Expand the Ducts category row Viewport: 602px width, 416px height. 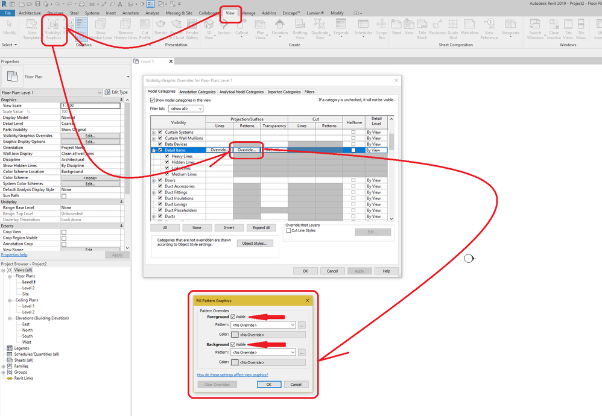[154, 216]
